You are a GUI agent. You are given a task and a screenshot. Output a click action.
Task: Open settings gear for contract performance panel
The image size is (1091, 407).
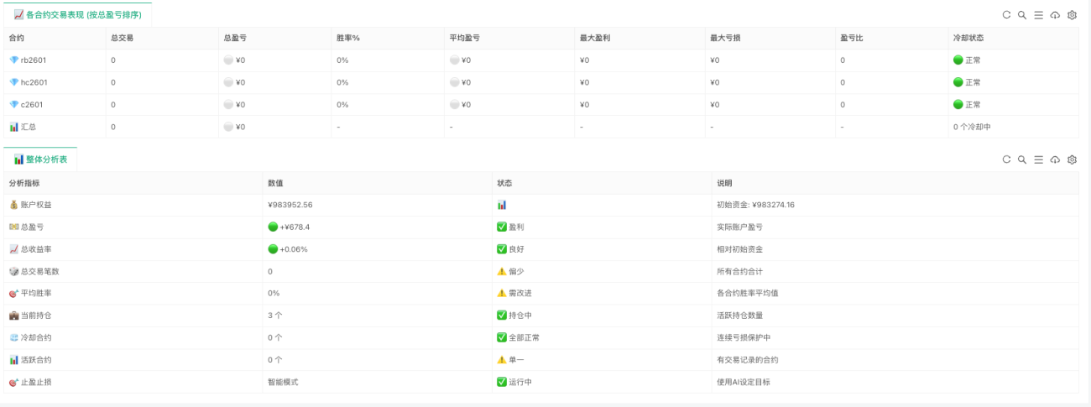pyautogui.click(x=1072, y=15)
